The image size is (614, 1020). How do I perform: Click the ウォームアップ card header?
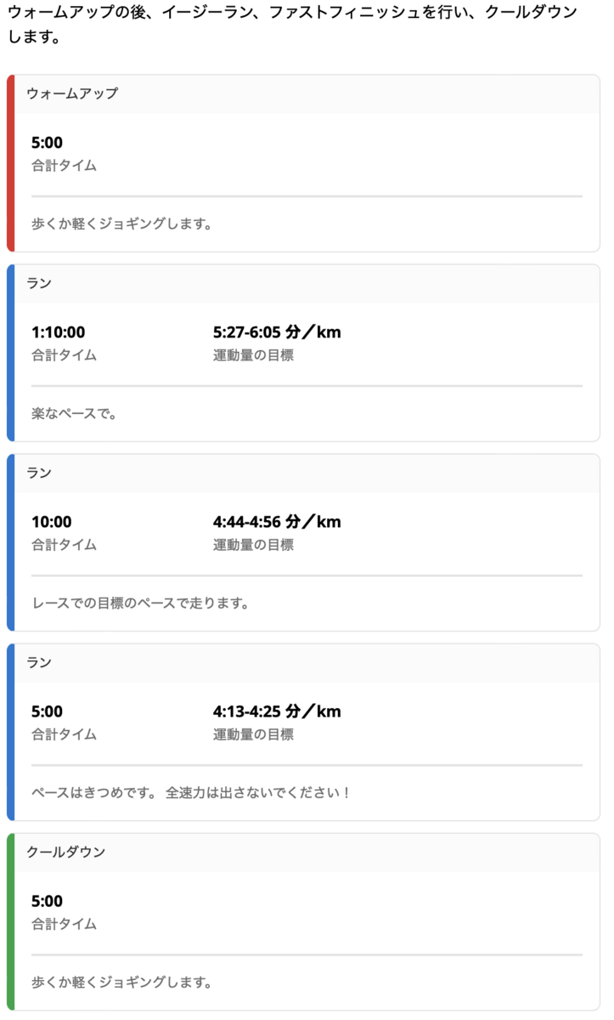click(x=72, y=93)
